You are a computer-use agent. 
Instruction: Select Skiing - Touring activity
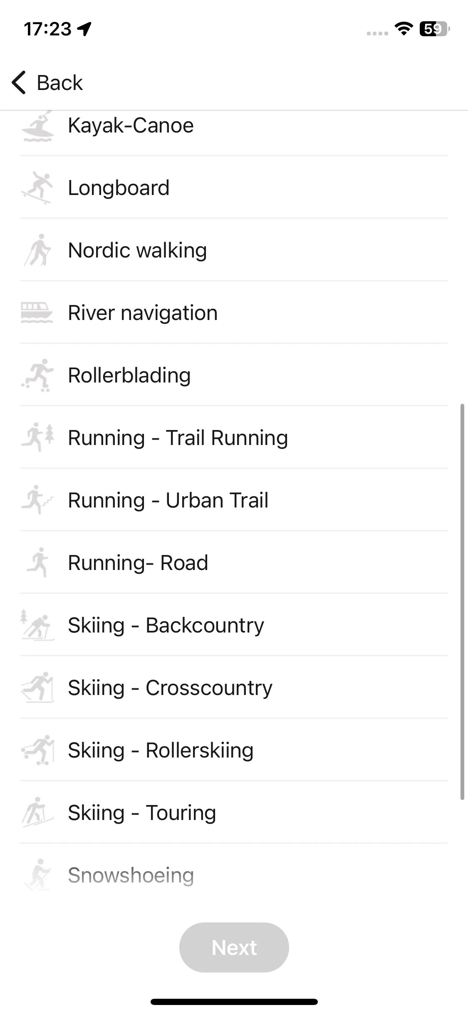(x=234, y=812)
